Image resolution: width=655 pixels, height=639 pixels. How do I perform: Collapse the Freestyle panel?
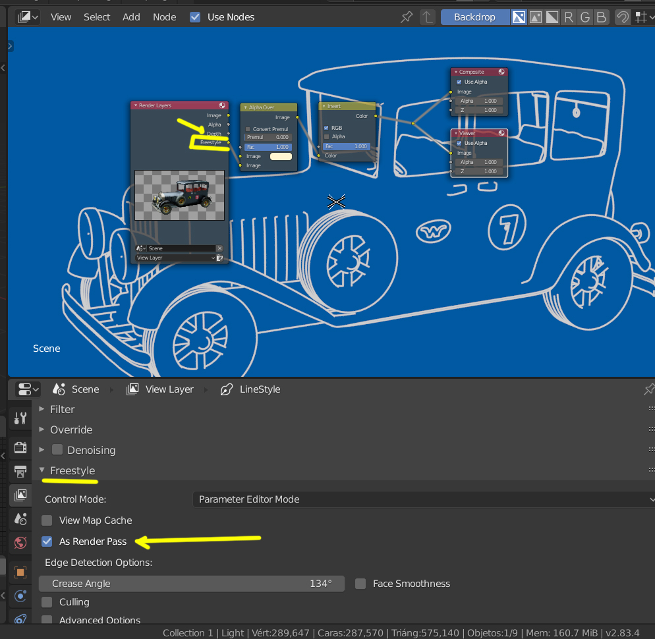pyautogui.click(x=72, y=470)
